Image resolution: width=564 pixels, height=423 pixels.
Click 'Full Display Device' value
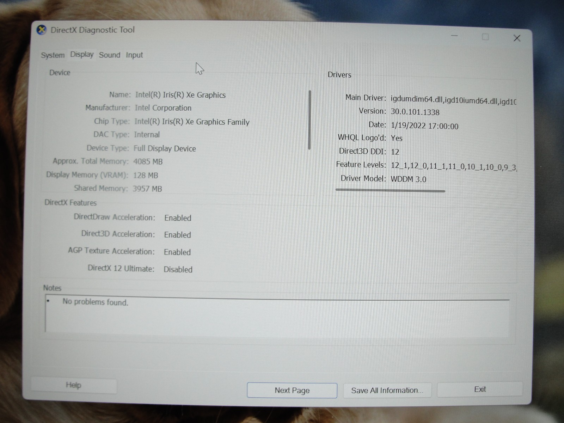(x=165, y=148)
